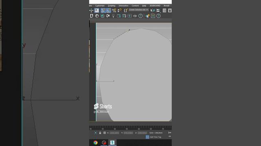This screenshot has width=261, height=146.
Task: Click the four-pane grid icon in second row
Action: [130, 16]
